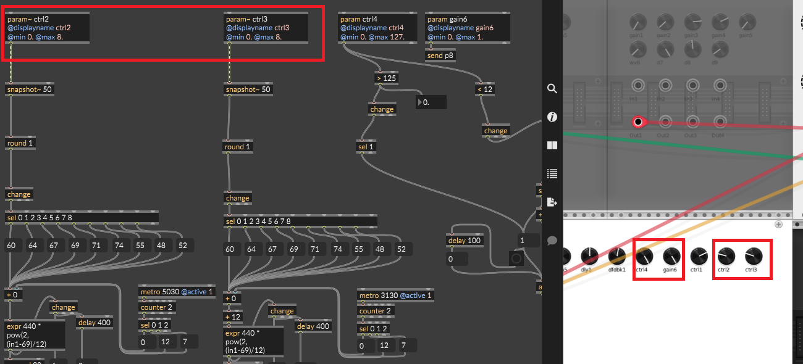Click the ctrl2 knob
This screenshot has height=364, width=803.
tap(726, 256)
